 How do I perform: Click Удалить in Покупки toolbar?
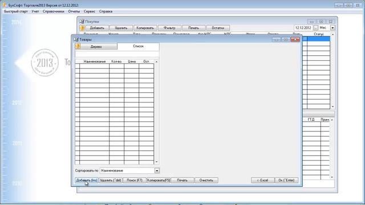[x=121, y=28]
